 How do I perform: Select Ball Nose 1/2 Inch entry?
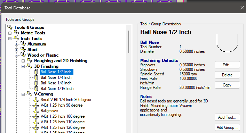(x=57, y=72)
